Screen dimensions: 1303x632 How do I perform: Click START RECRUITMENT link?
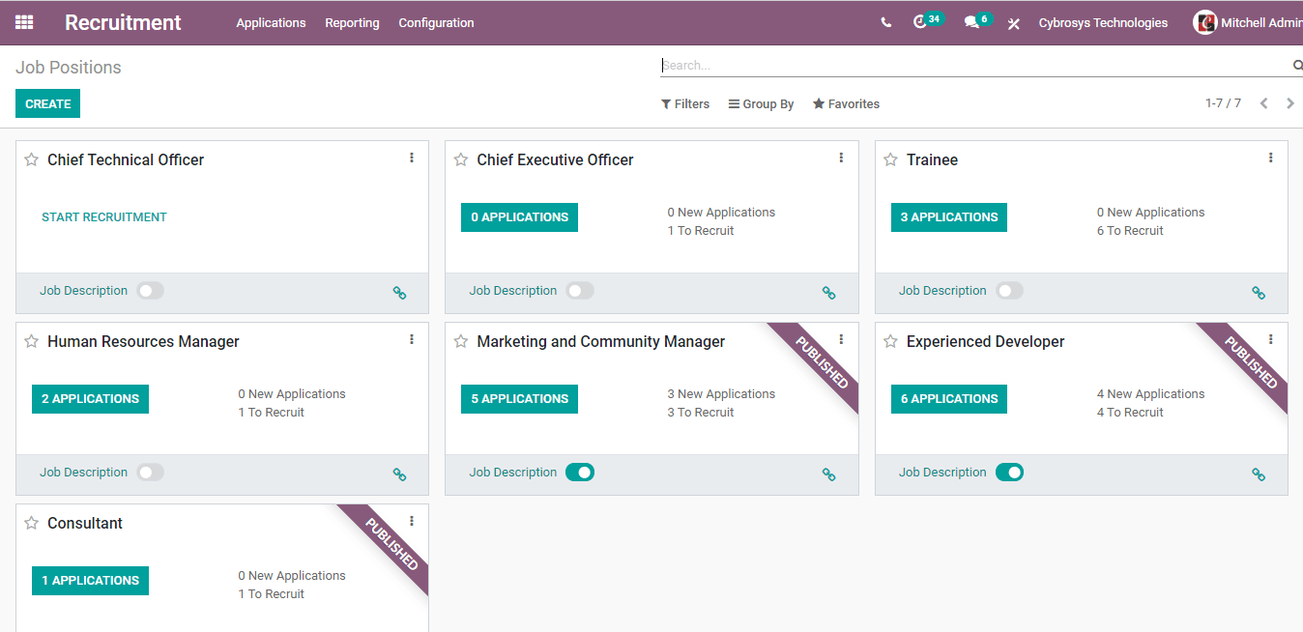pos(104,217)
